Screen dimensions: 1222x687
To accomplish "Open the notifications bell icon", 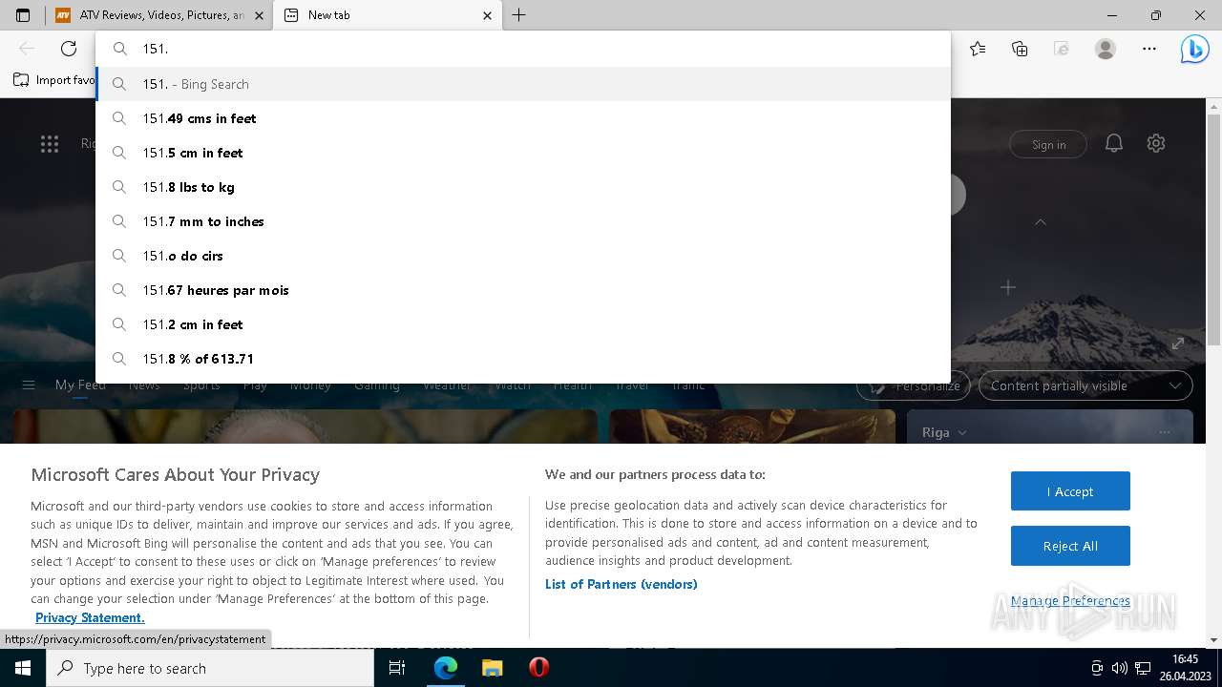I will 1113,143.
